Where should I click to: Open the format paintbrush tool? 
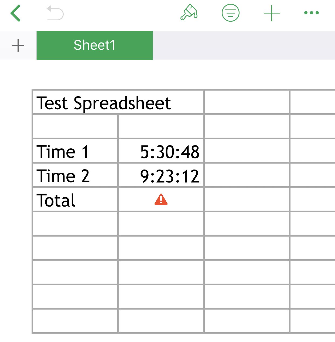click(189, 13)
